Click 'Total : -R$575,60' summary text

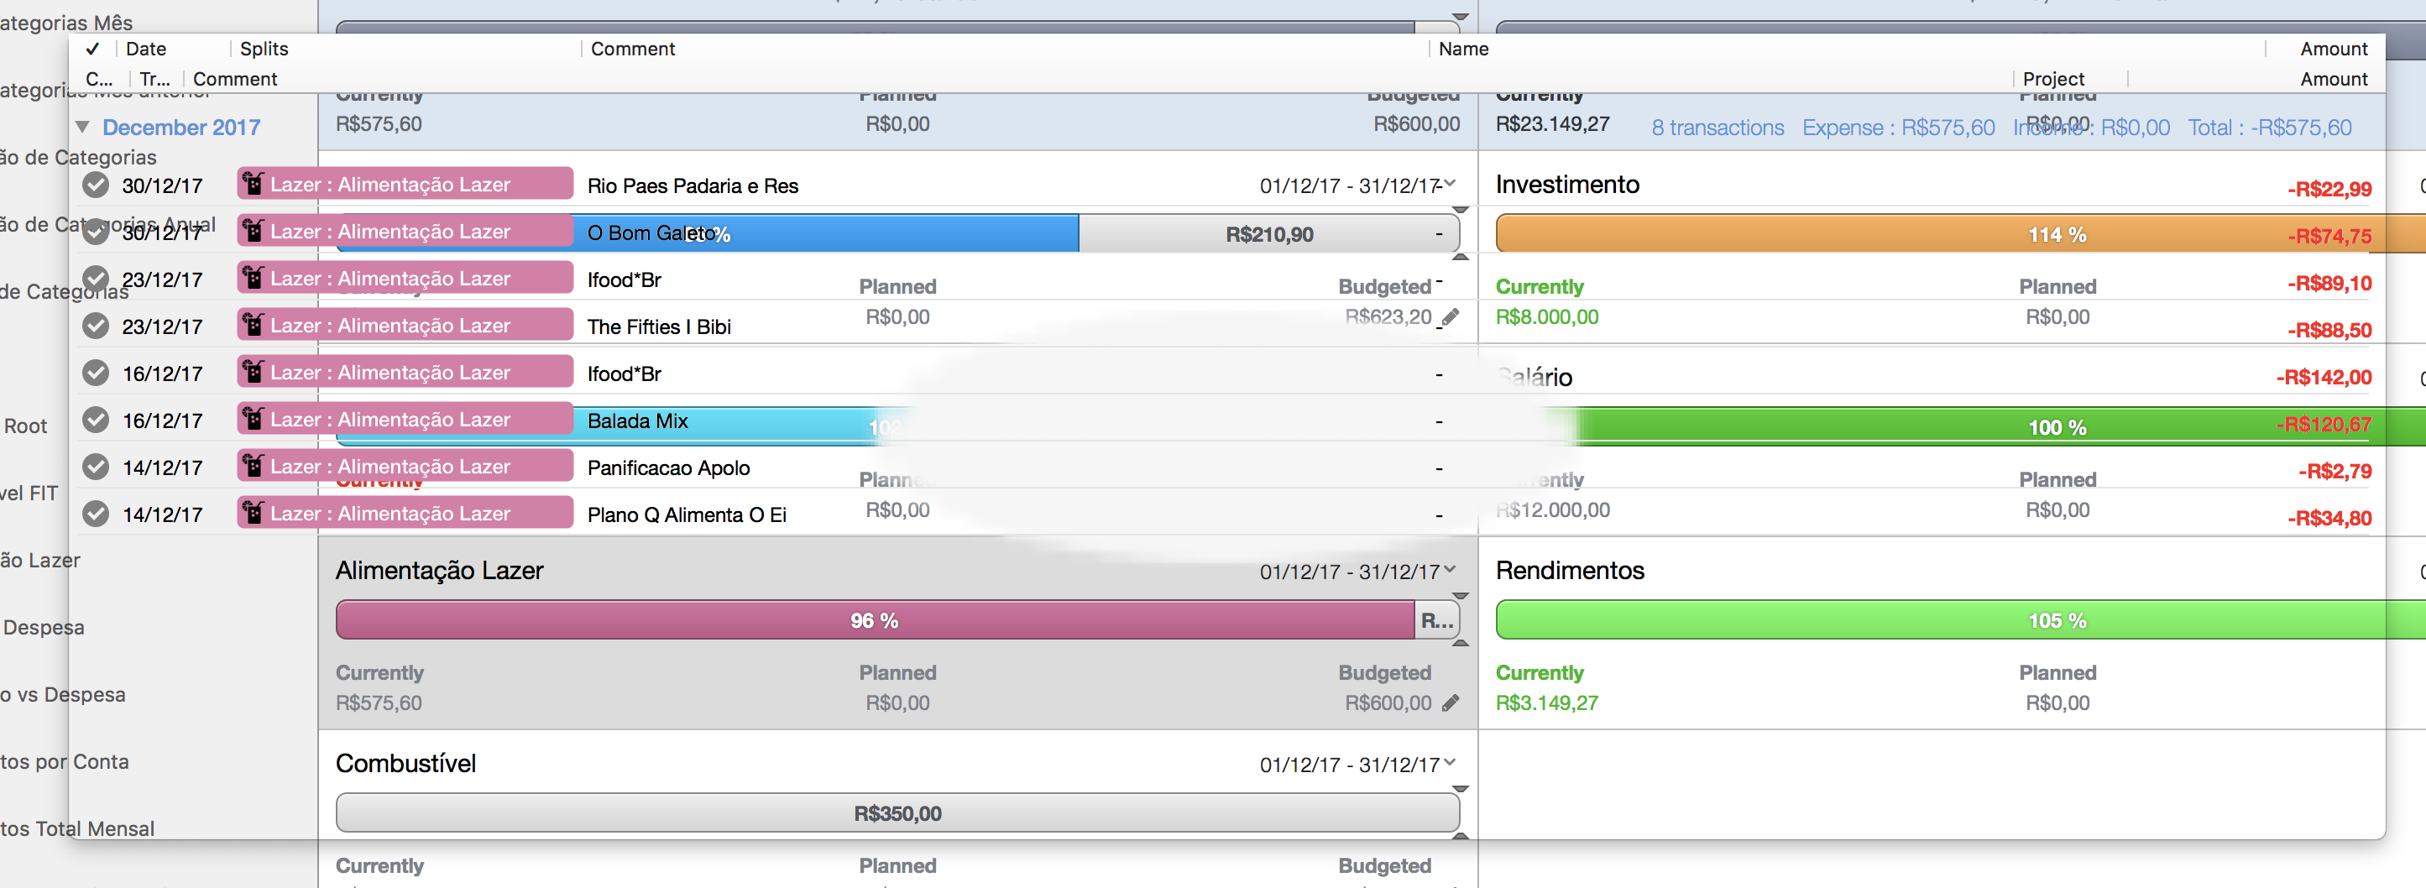click(x=2270, y=127)
